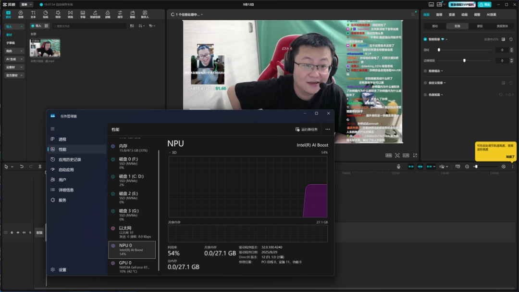Click 运行新任务 in Task Manager
Image resolution: width=519 pixels, height=292 pixels.
pos(307,129)
